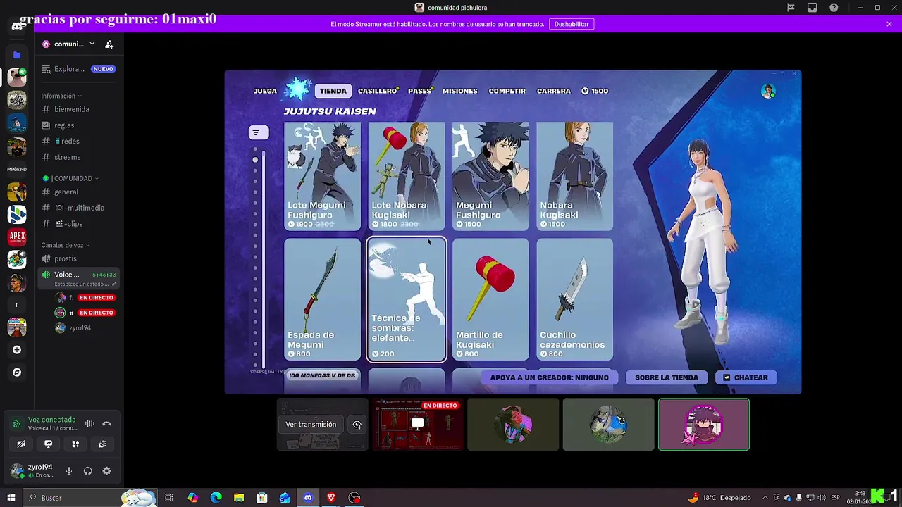Dismiss the streamer mode banner
The width and height of the screenshot is (902, 507).
[889, 24]
